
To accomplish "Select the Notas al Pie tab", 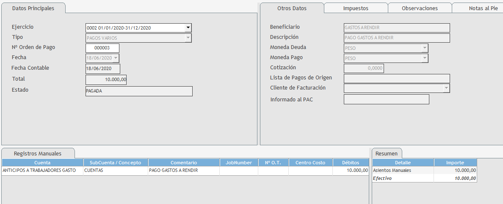I will pyautogui.click(x=483, y=8).
